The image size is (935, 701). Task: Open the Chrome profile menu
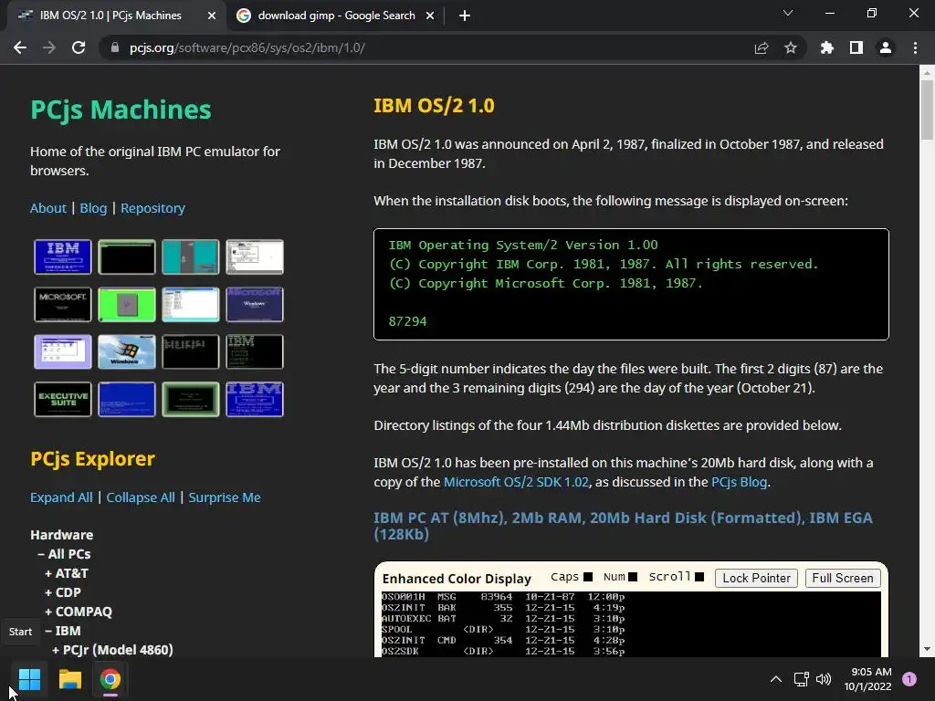coord(886,47)
